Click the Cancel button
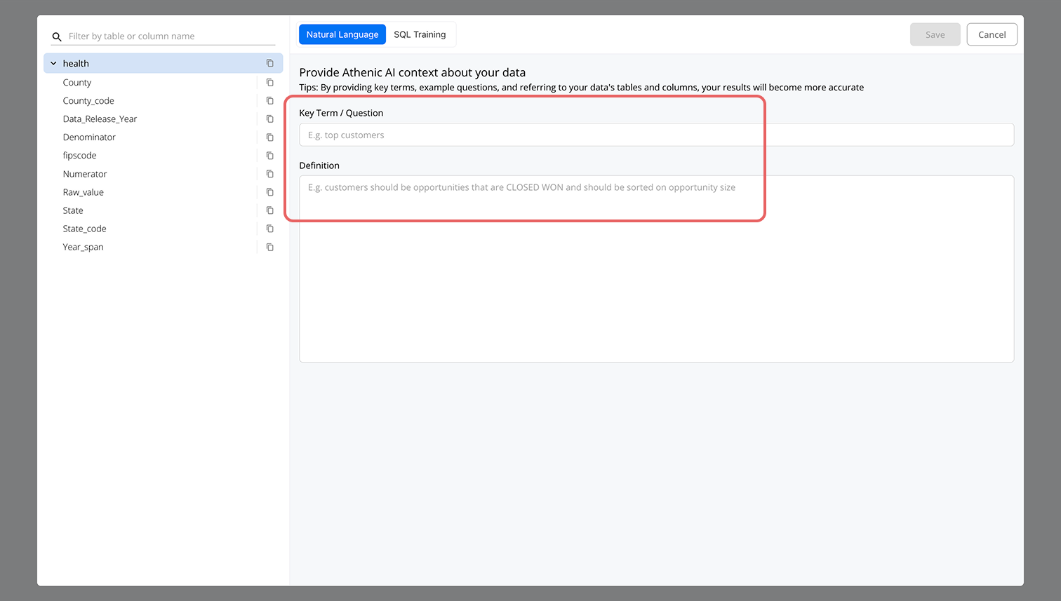 992,34
